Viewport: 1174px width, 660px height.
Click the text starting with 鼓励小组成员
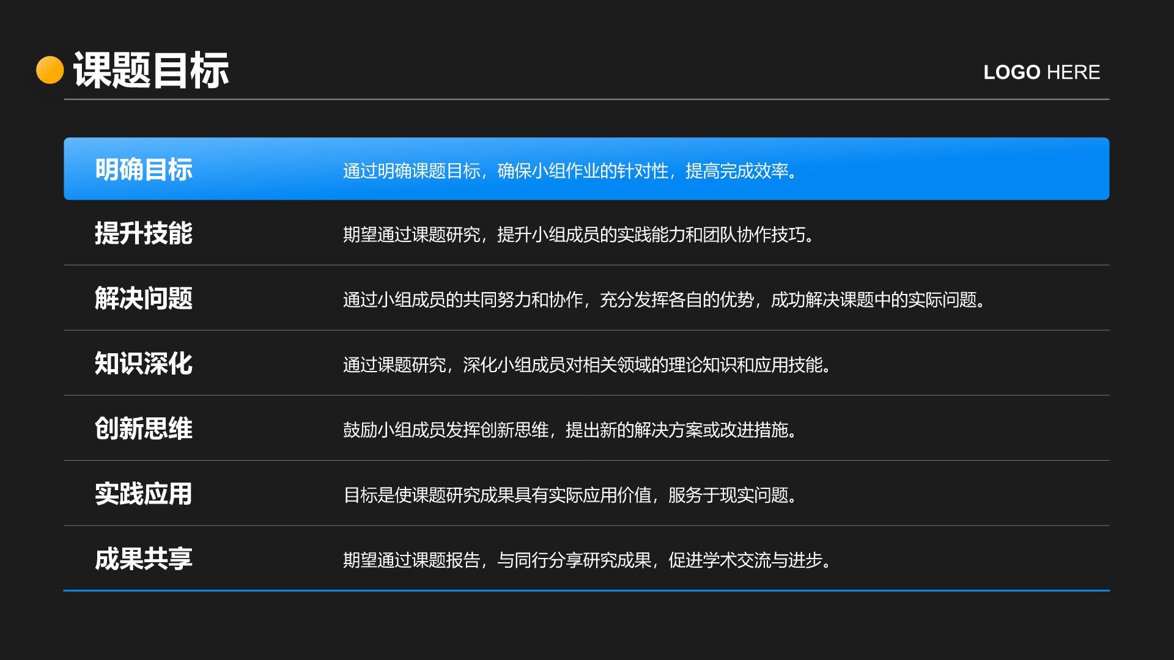[x=571, y=430]
